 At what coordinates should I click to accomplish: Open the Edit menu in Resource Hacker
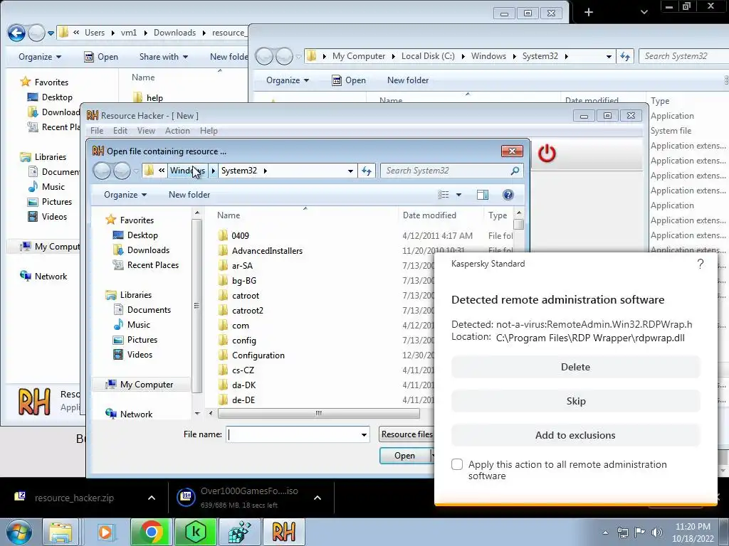pos(120,131)
